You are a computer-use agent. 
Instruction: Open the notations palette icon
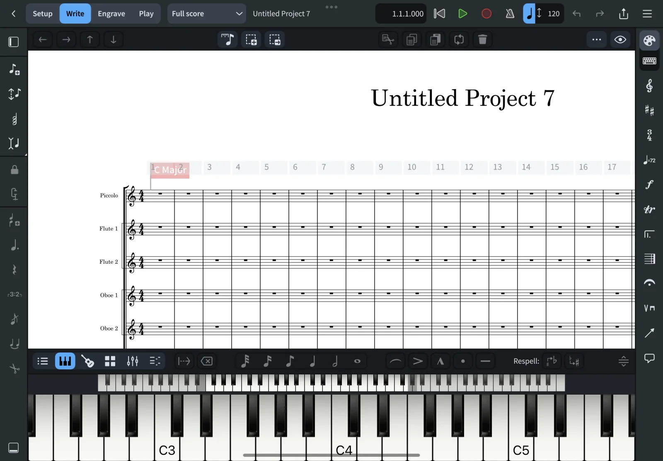tap(649, 41)
